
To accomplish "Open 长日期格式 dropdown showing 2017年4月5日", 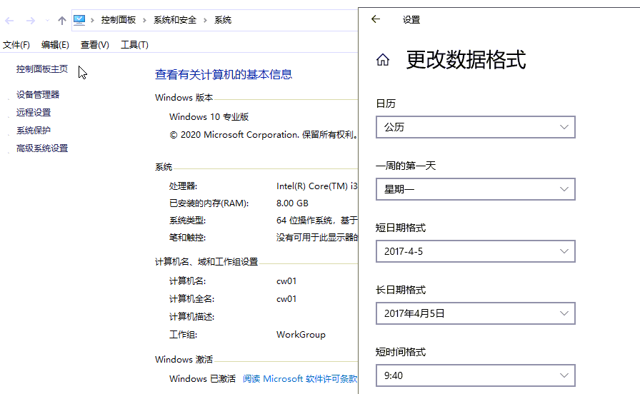I will click(x=476, y=313).
